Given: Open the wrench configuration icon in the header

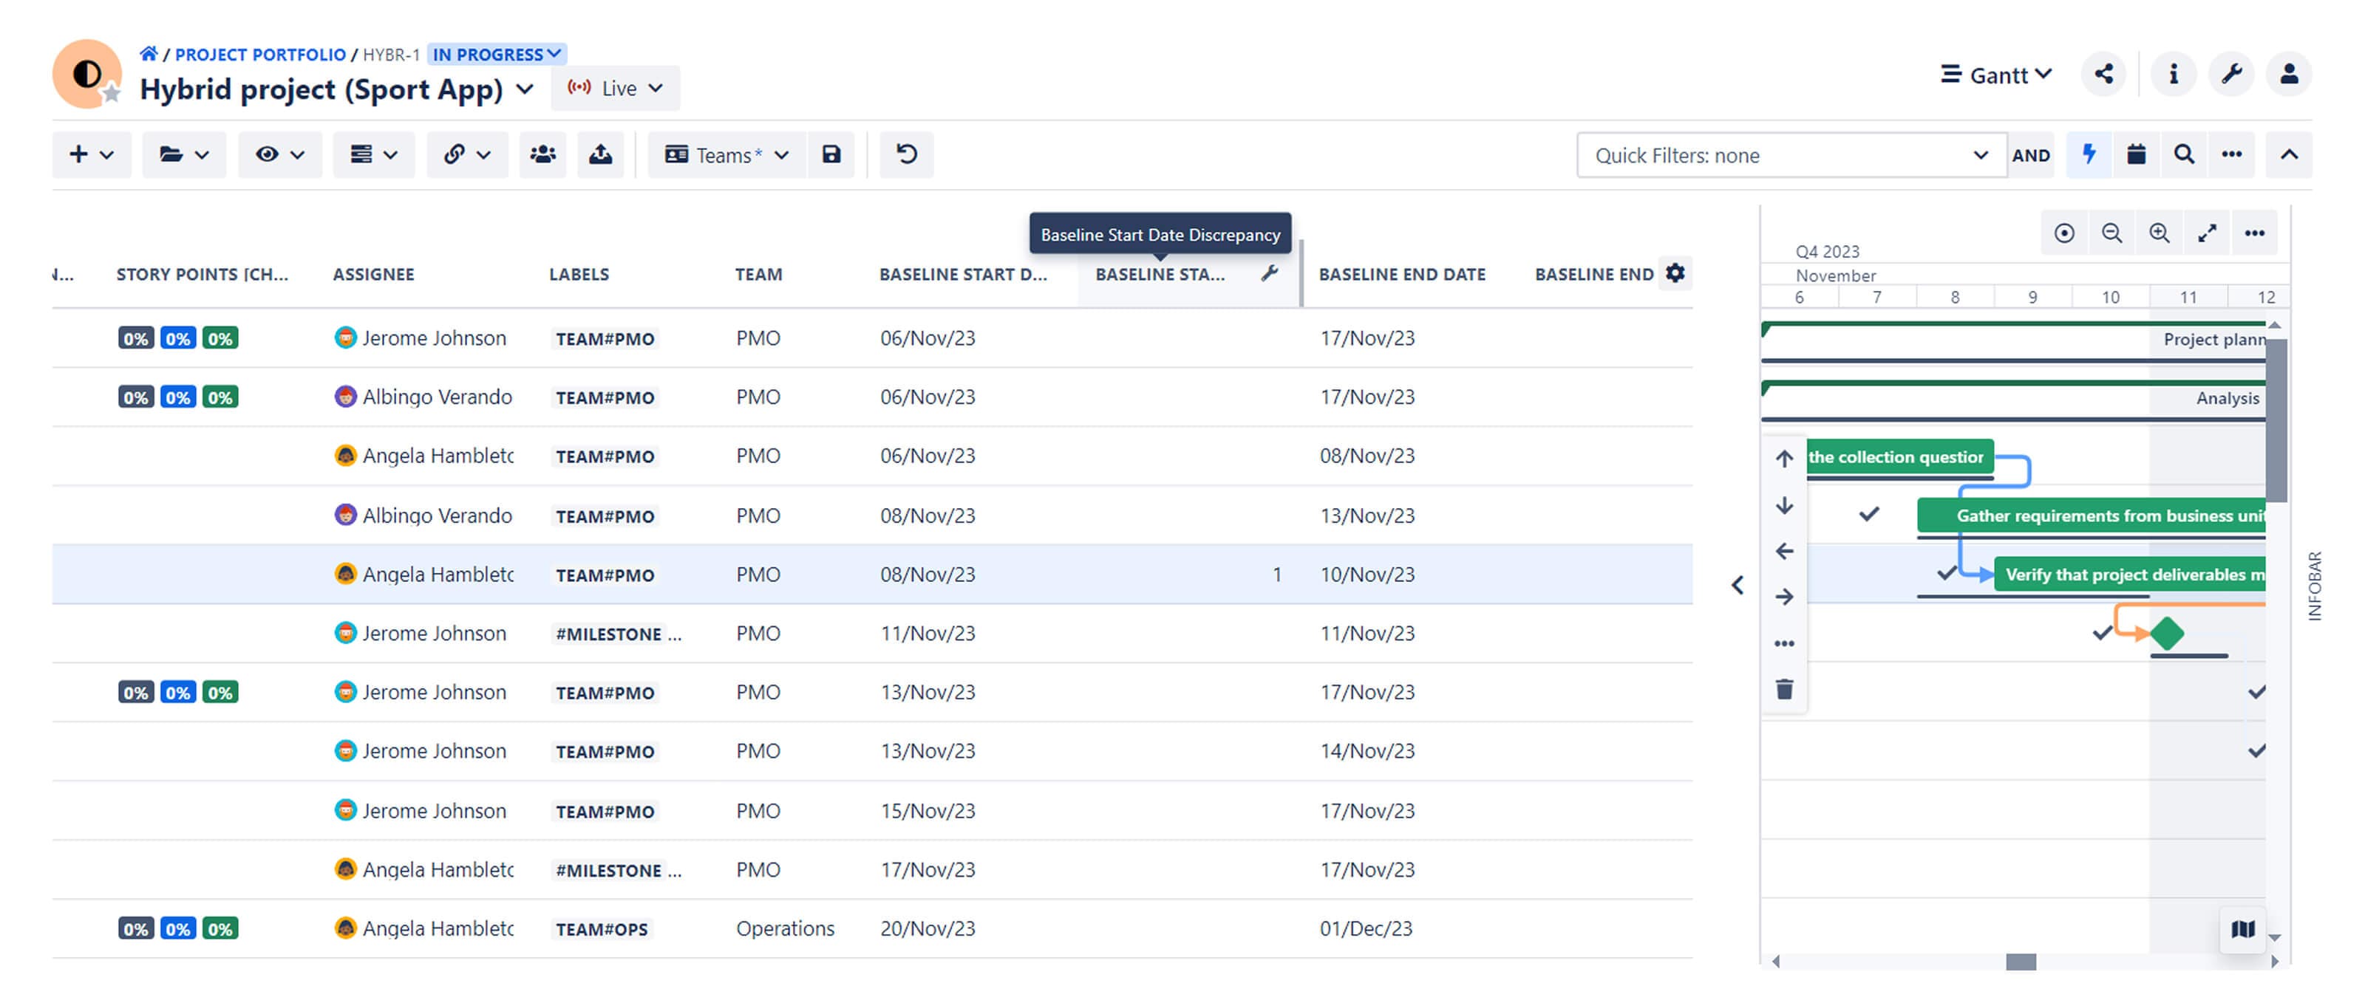Looking at the screenshot, I should point(2231,75).
